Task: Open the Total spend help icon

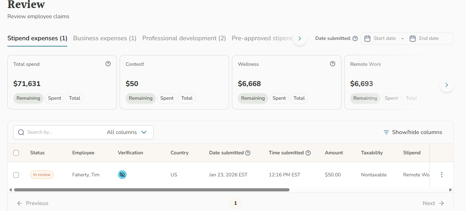Action: click(x=108, y=64)
